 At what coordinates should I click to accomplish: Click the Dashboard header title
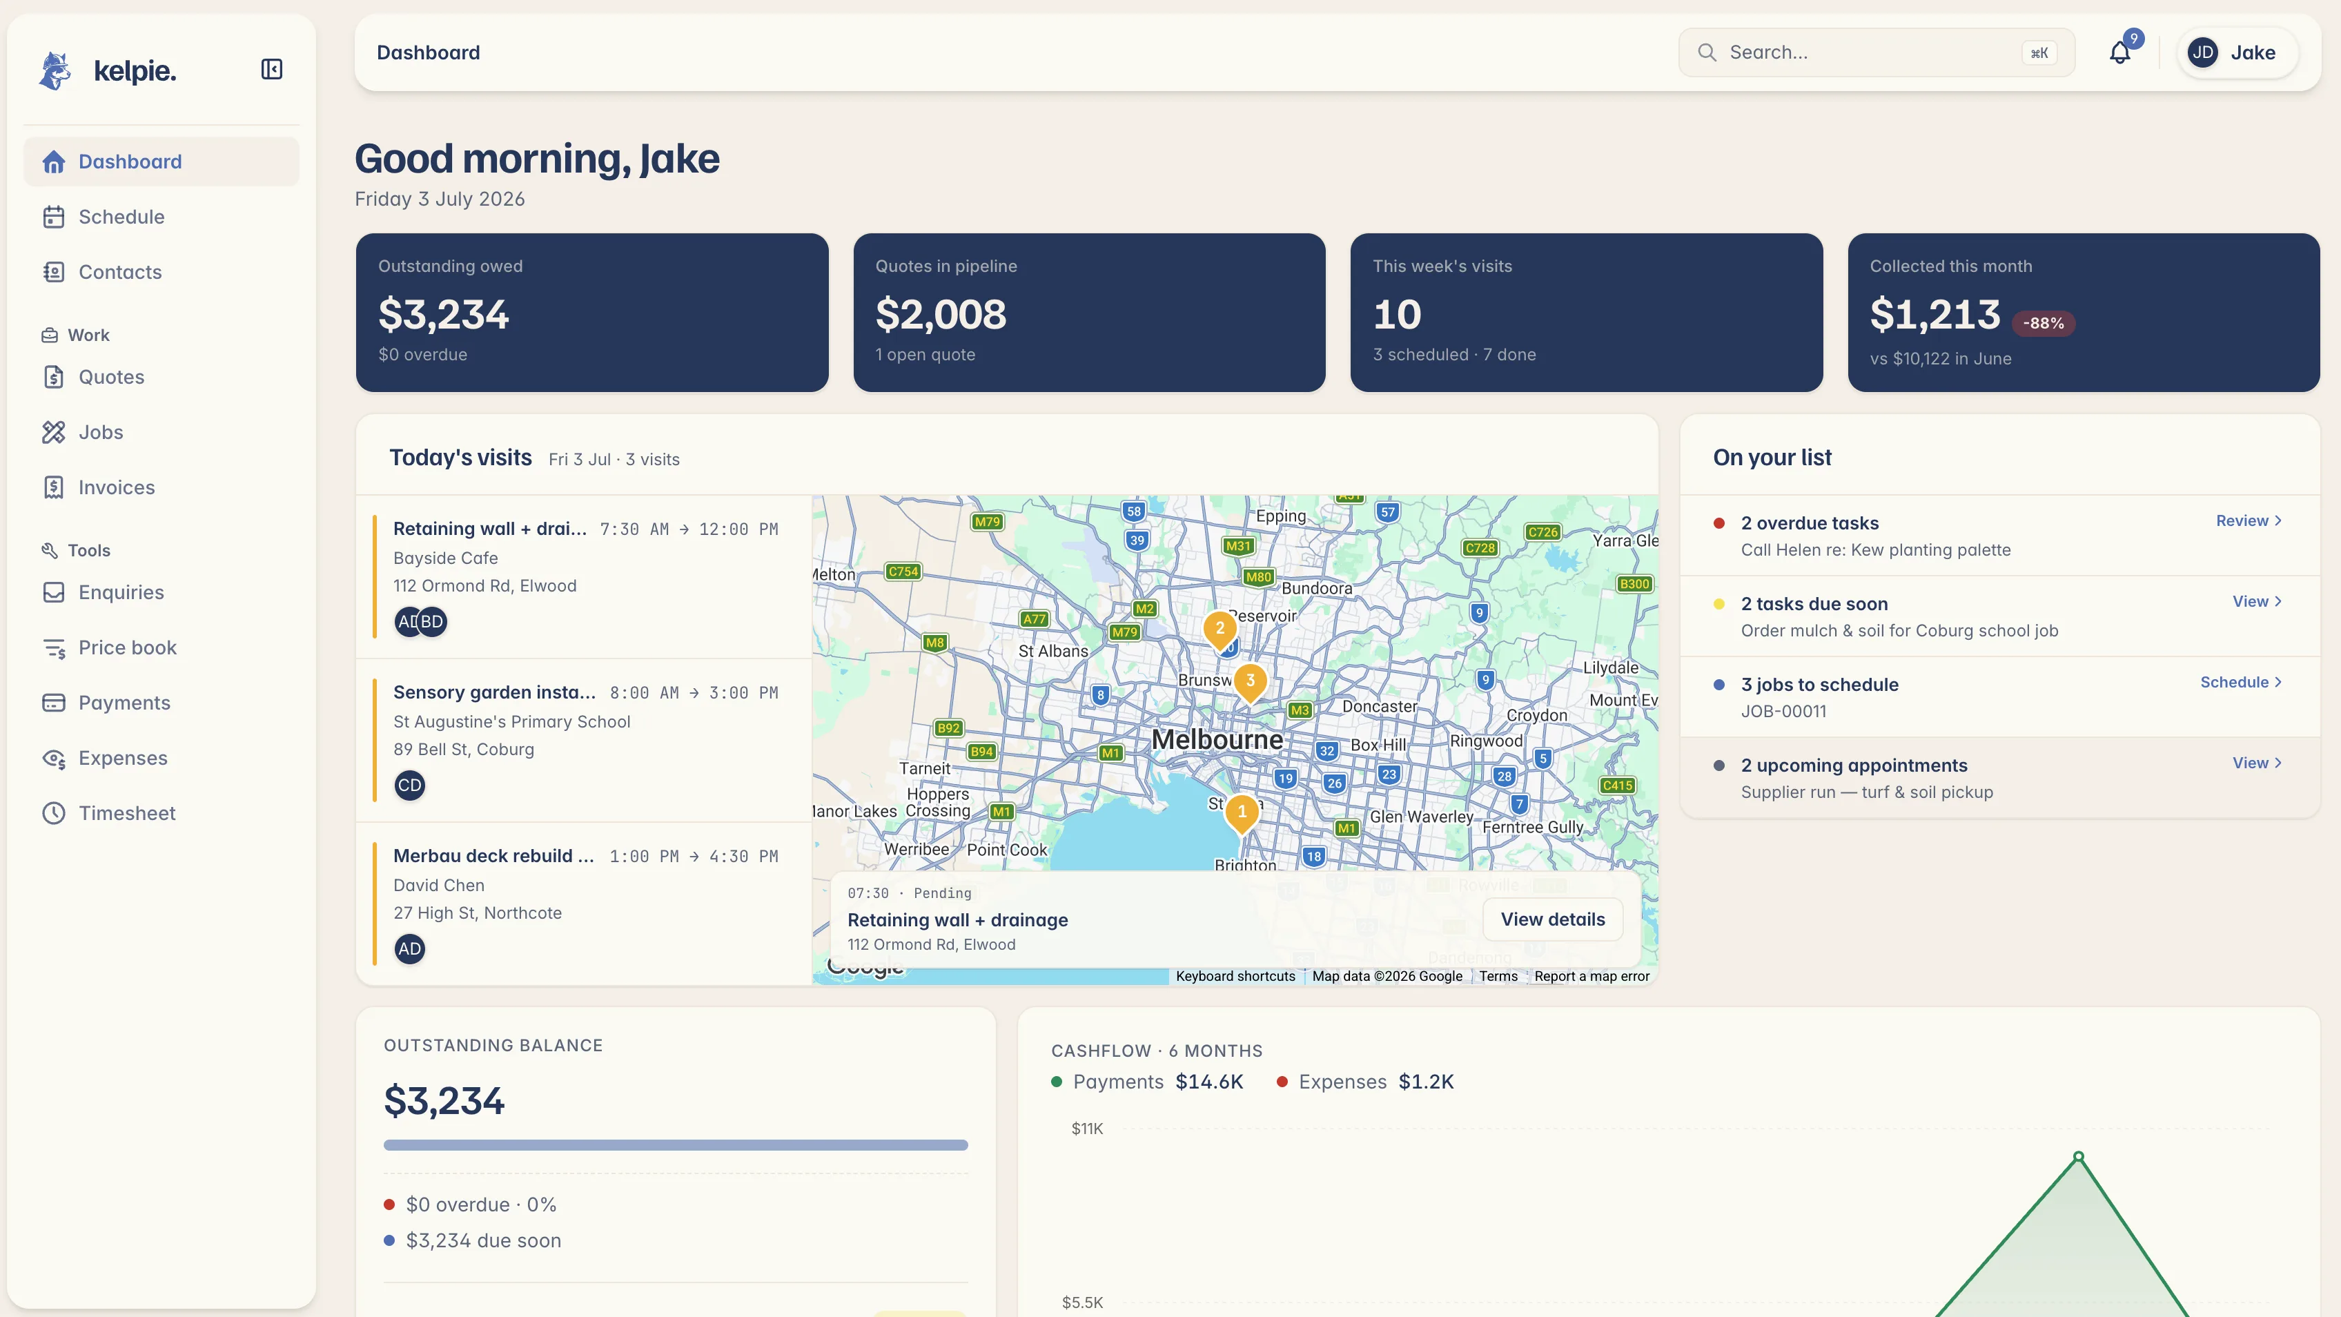coord(428,52)
